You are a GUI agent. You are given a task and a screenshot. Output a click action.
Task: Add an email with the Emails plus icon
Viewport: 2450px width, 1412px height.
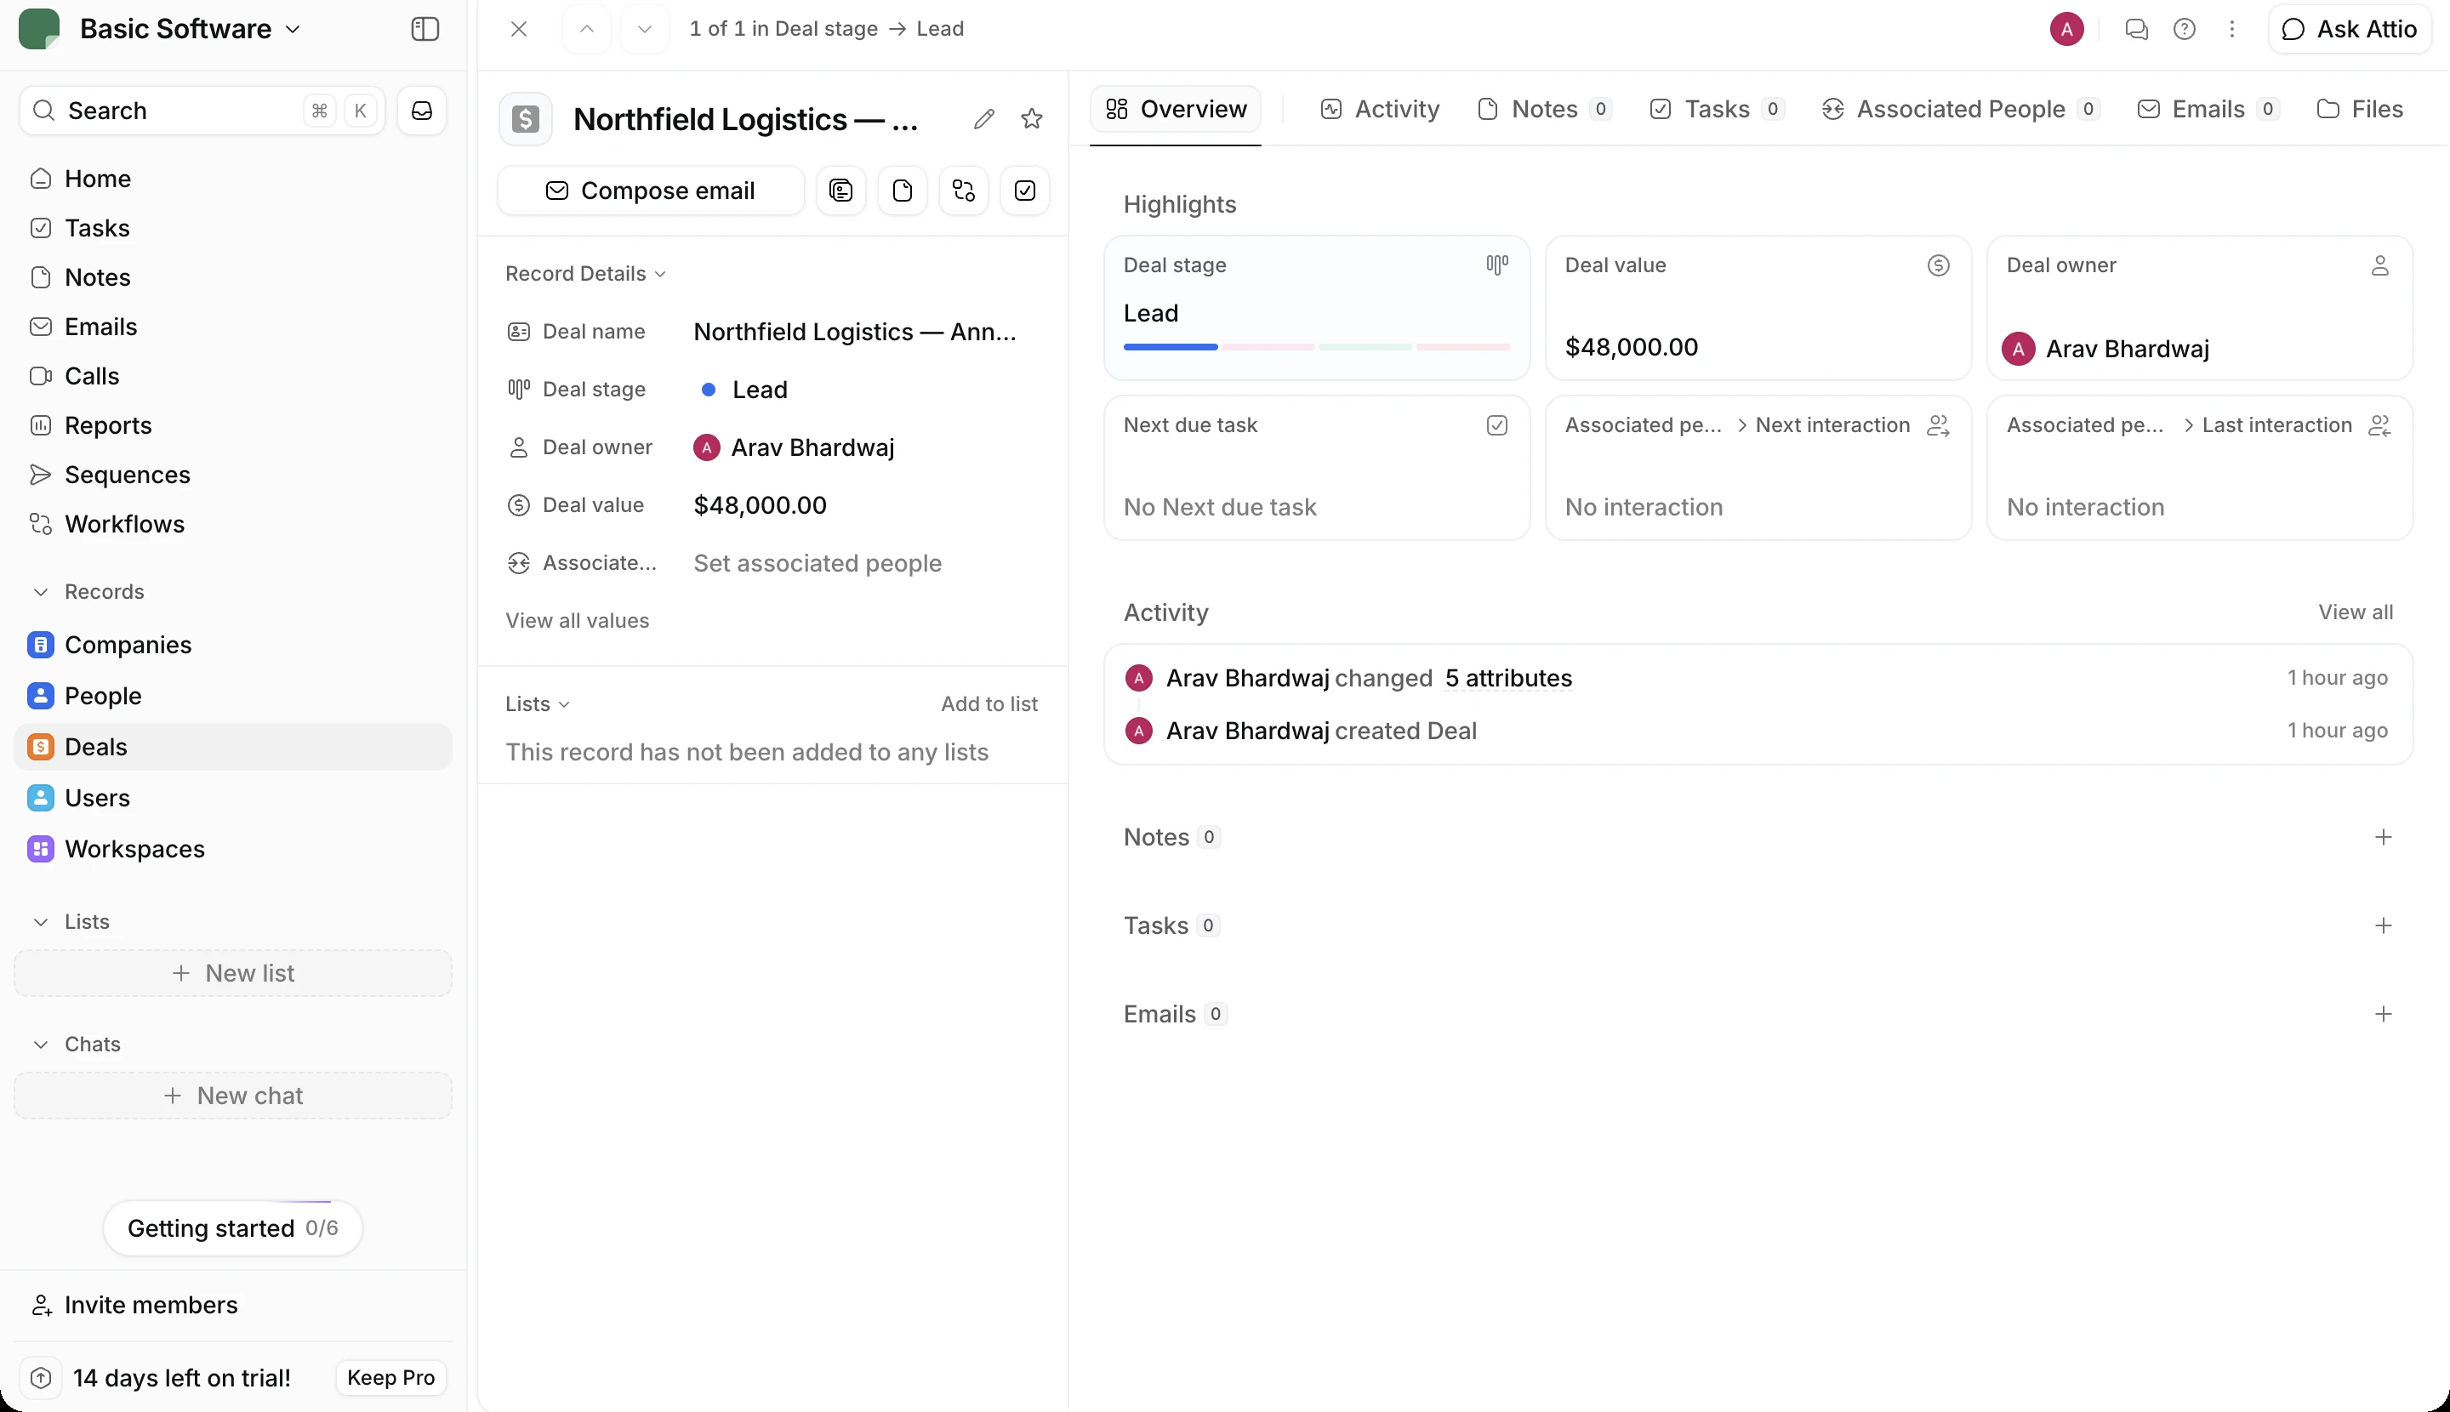[x=2383, y=1015]
